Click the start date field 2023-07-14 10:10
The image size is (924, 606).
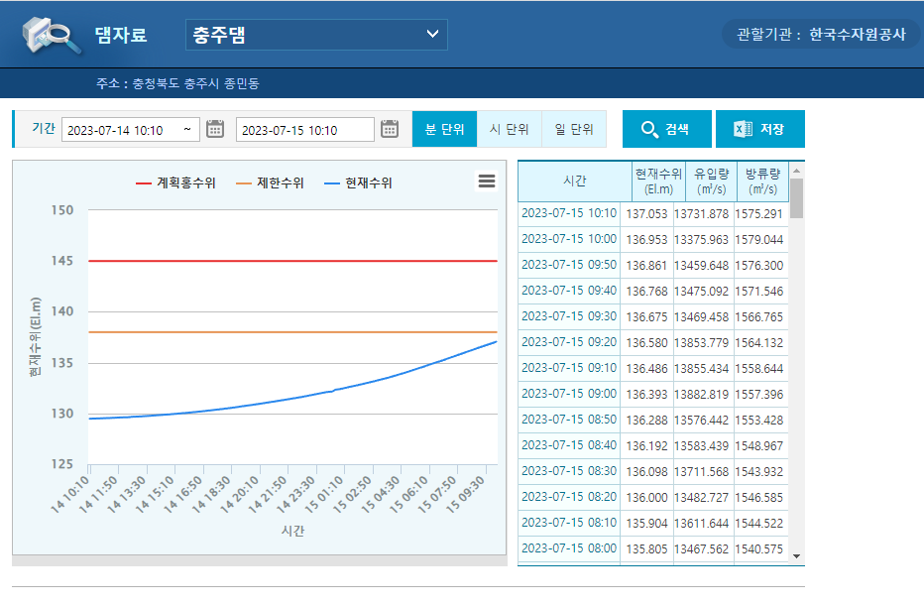click(x=131, y=130)
